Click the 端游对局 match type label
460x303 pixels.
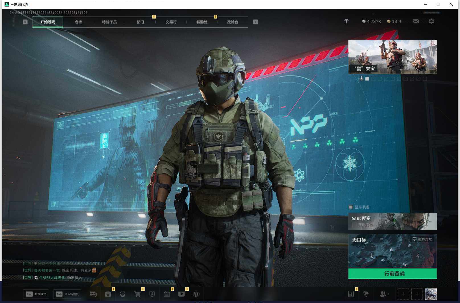(x=422, y=239)
